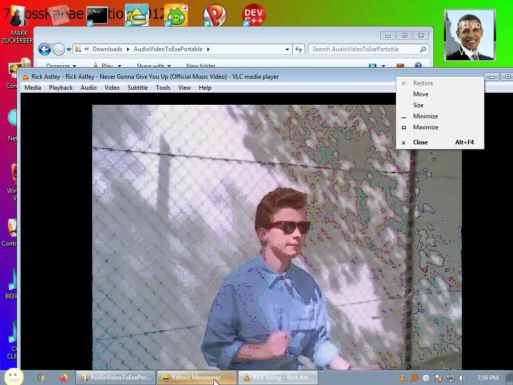Click the VLC cone icon in the title bar

click(x=25, y=77)
